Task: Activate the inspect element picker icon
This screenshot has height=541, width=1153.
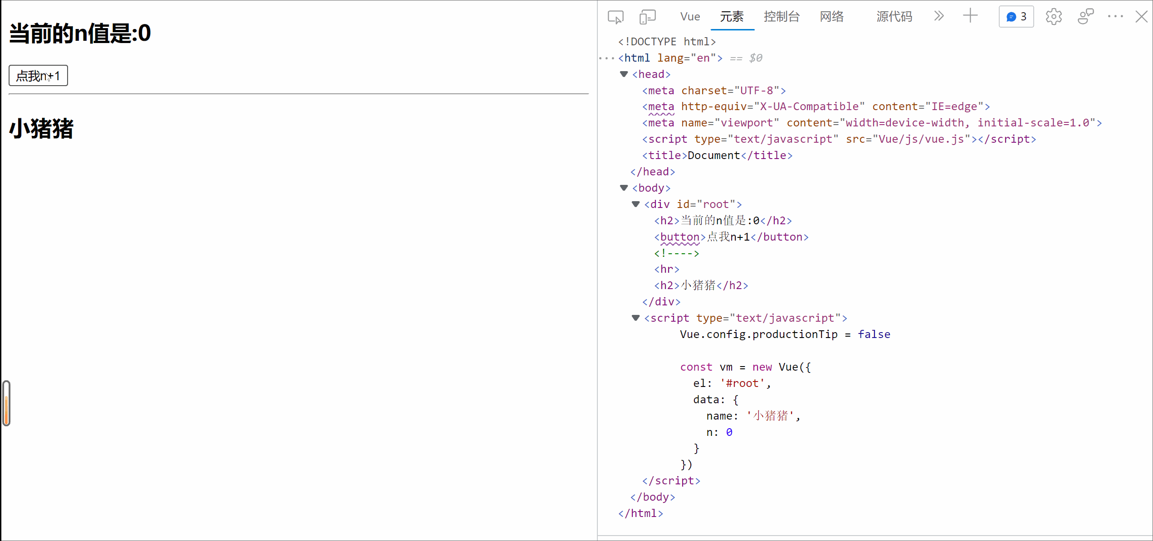Action: (616, 17)
